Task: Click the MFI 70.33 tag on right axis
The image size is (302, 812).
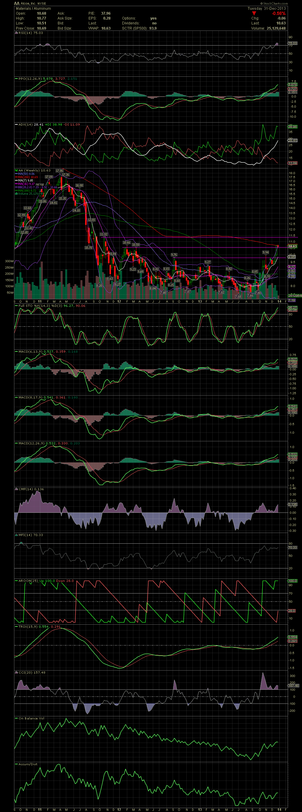Action: (x=293, y=548)
